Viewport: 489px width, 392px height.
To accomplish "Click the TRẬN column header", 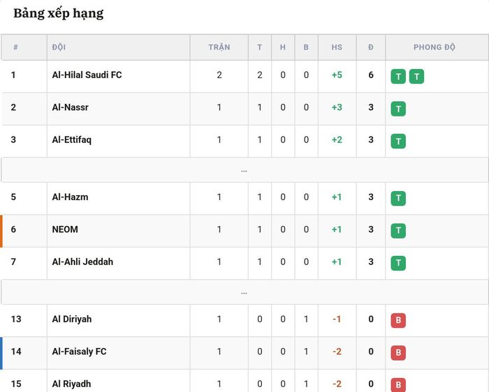I will 219,47.
